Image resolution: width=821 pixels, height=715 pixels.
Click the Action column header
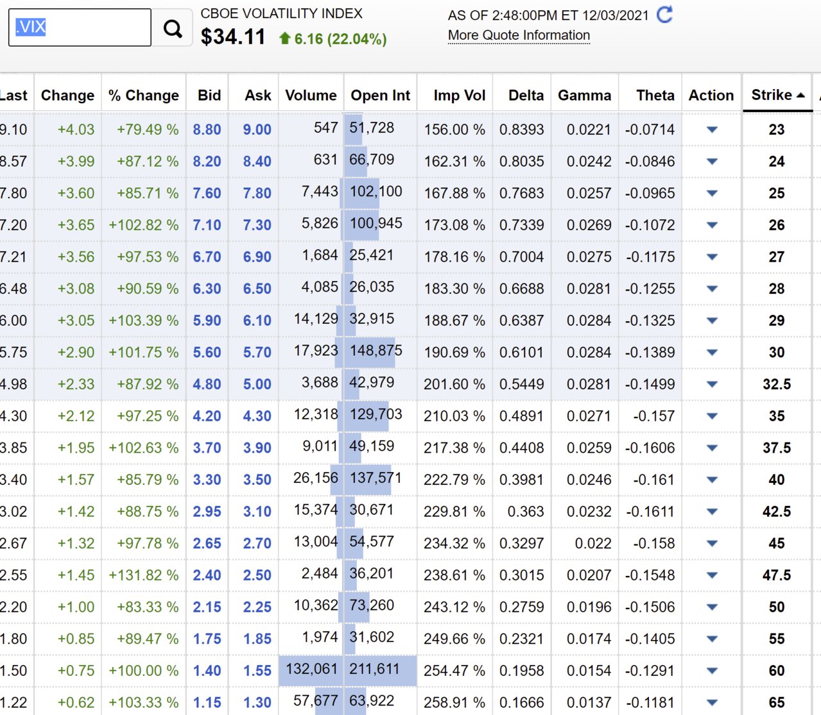711,96
